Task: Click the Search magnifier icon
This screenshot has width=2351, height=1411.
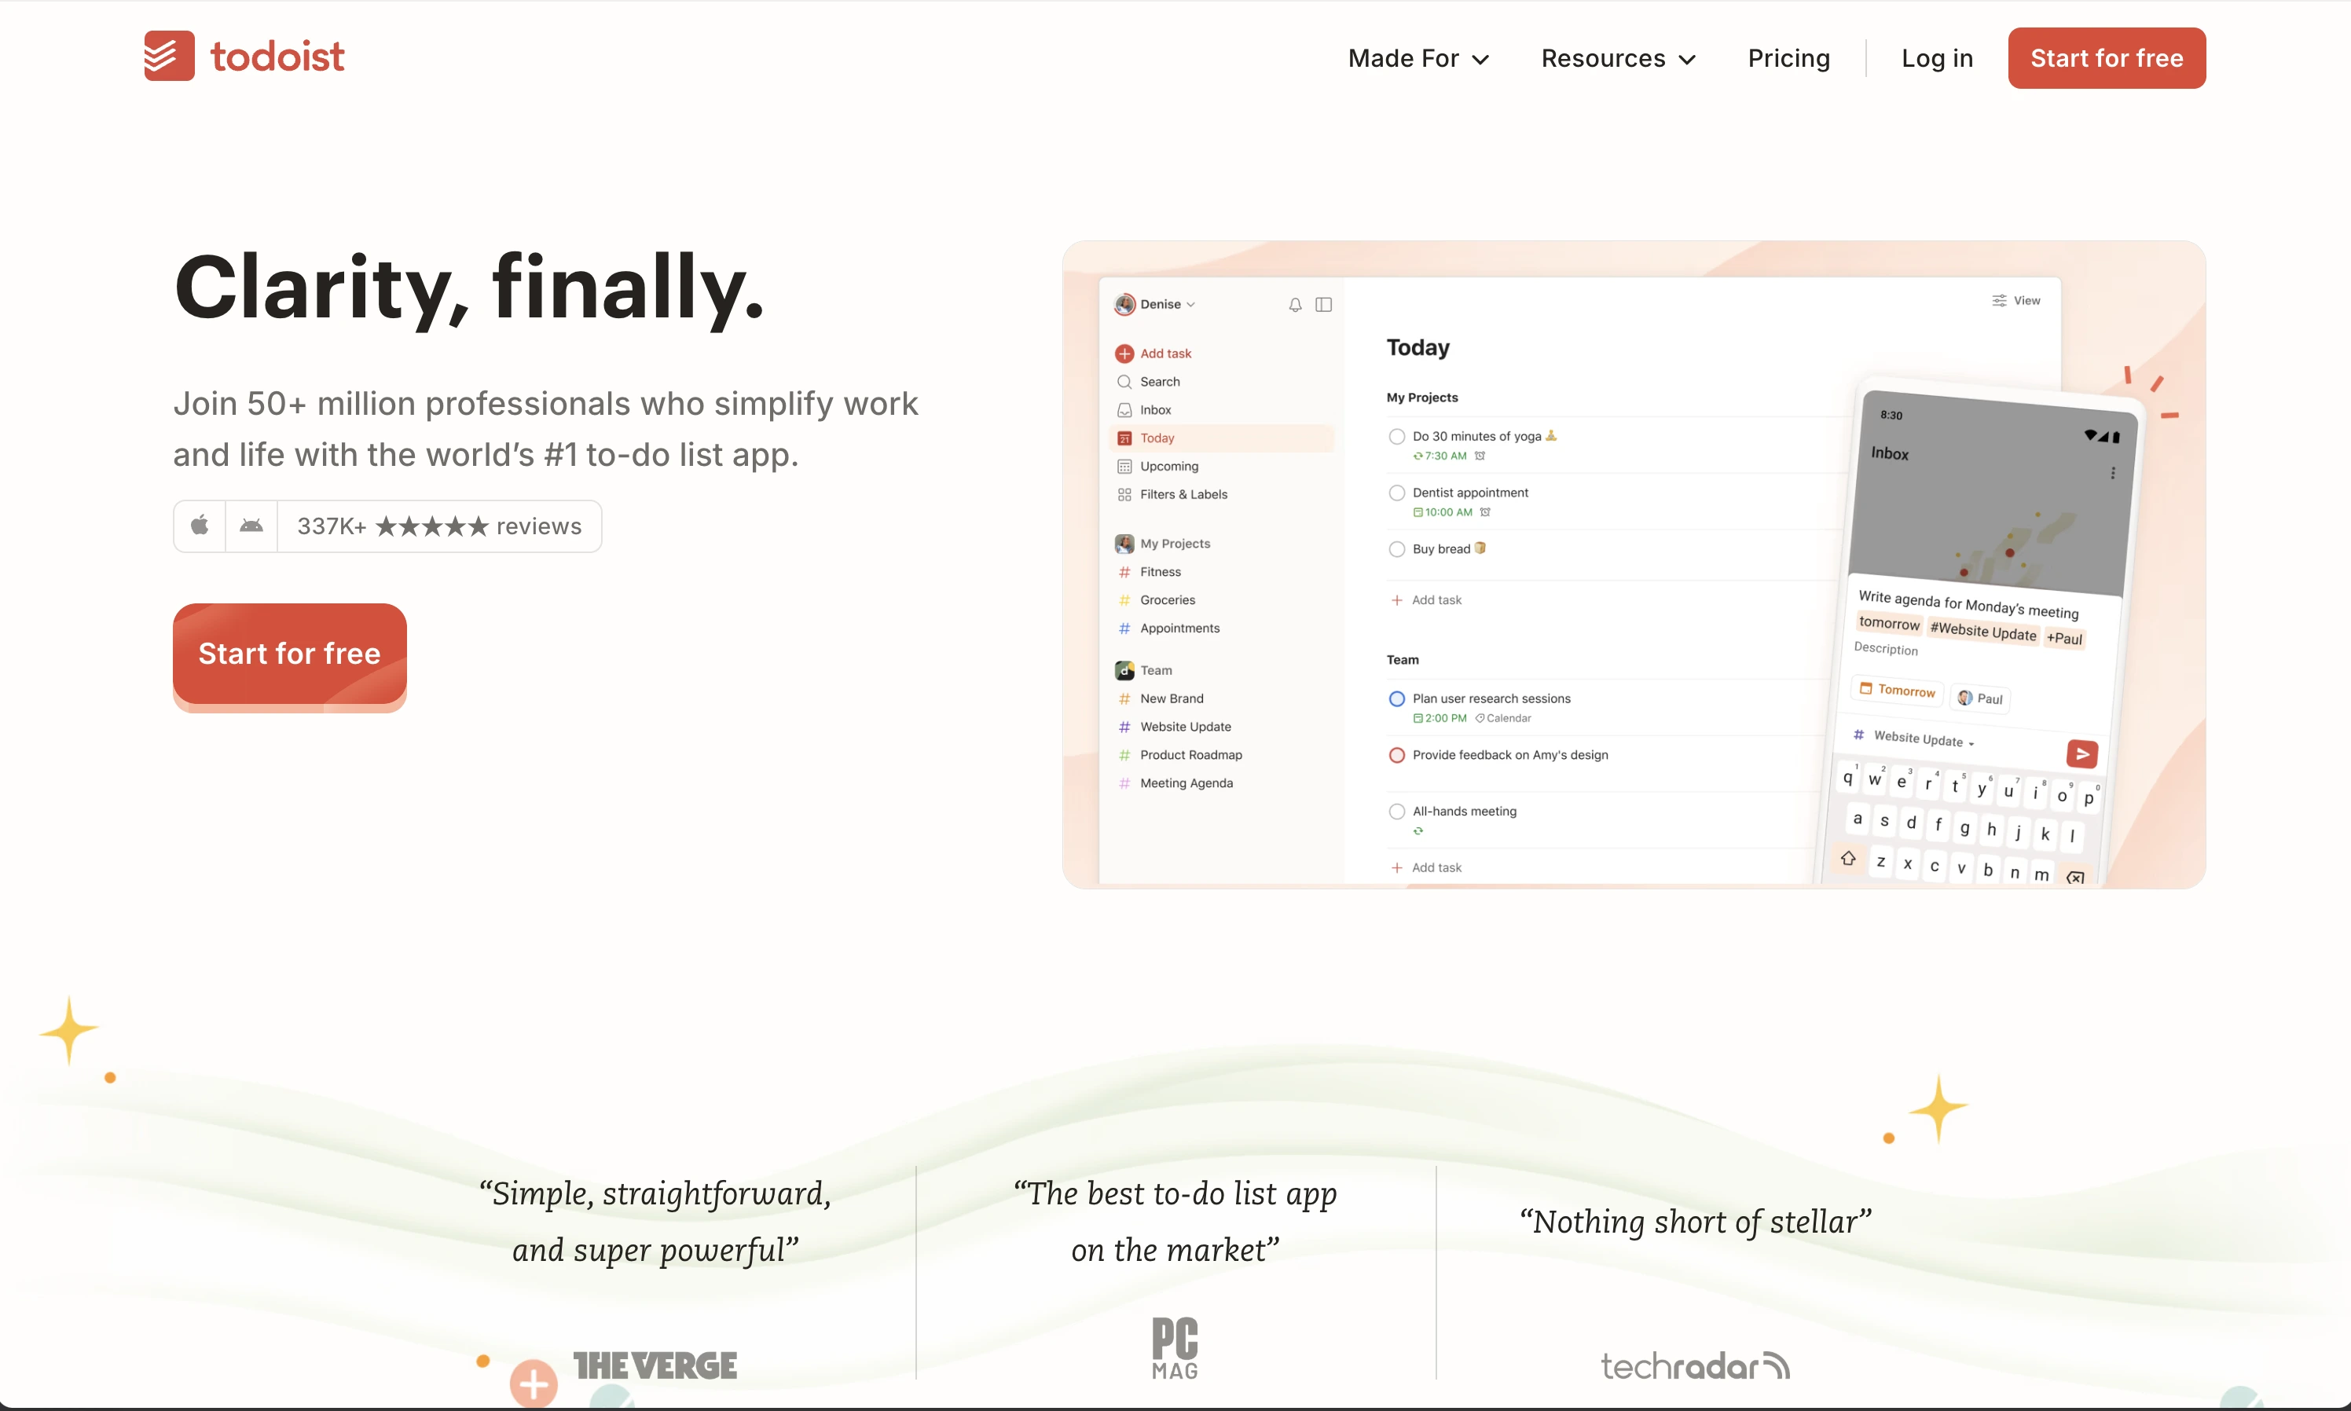Action: point(1124,383)
